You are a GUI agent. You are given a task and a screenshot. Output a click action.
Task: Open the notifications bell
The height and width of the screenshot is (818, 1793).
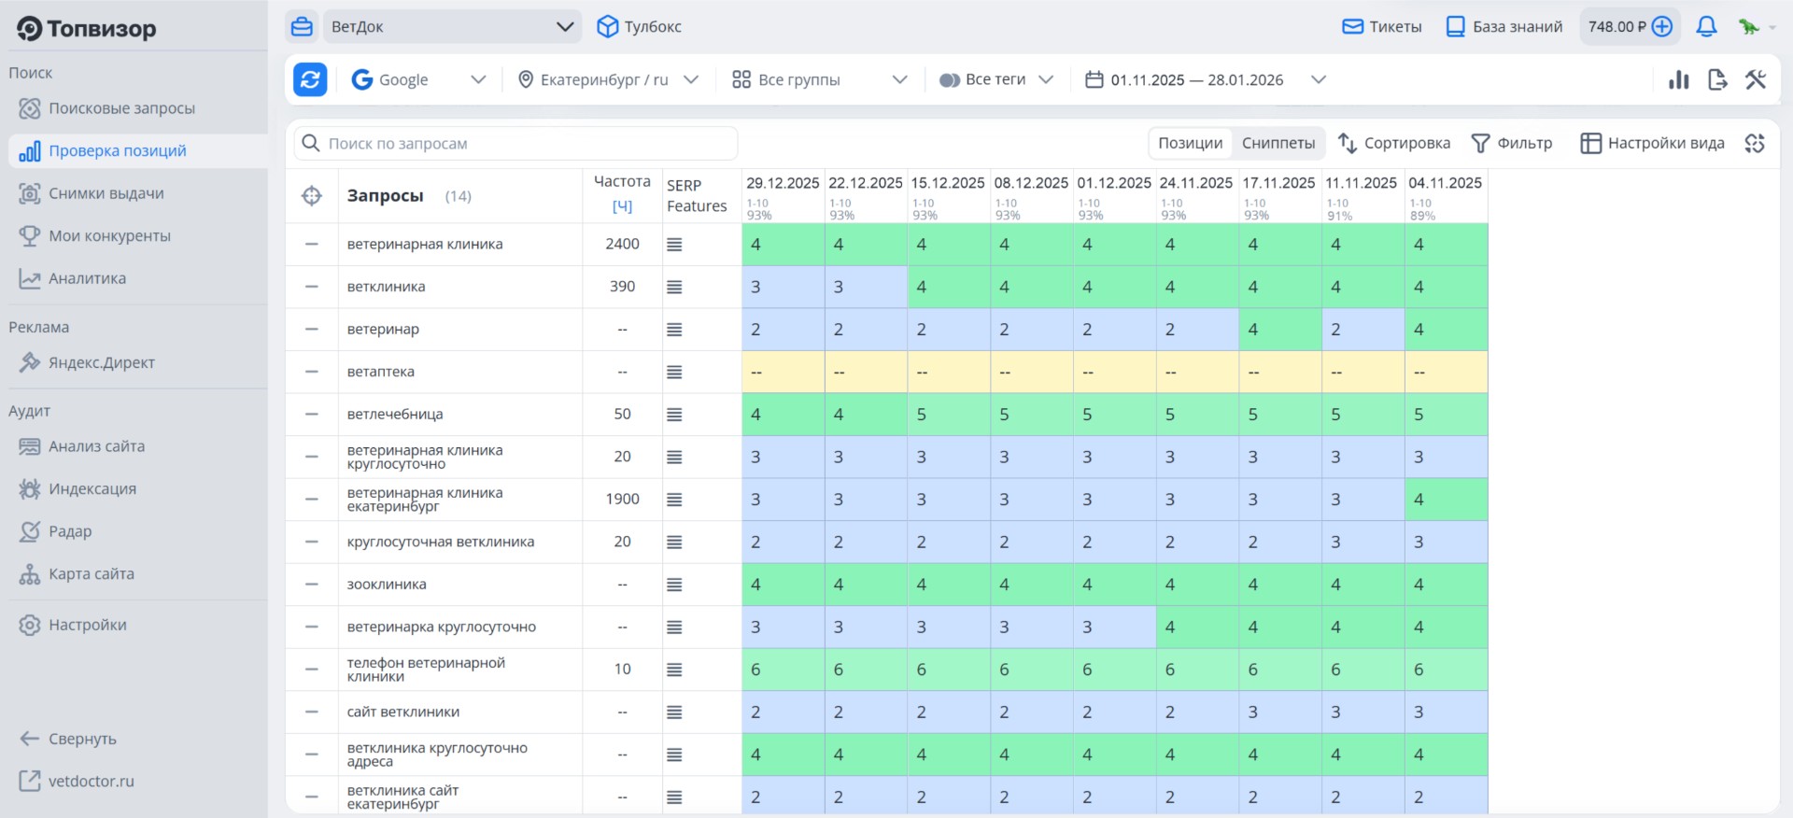click(1706, 27)
